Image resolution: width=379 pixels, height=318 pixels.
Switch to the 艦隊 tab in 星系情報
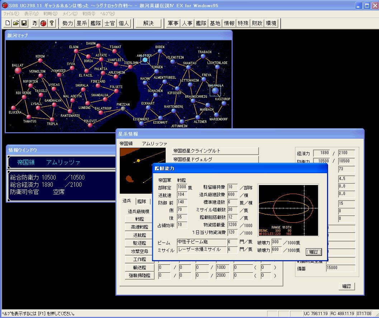pyautogui.click(x=142, y=201)
